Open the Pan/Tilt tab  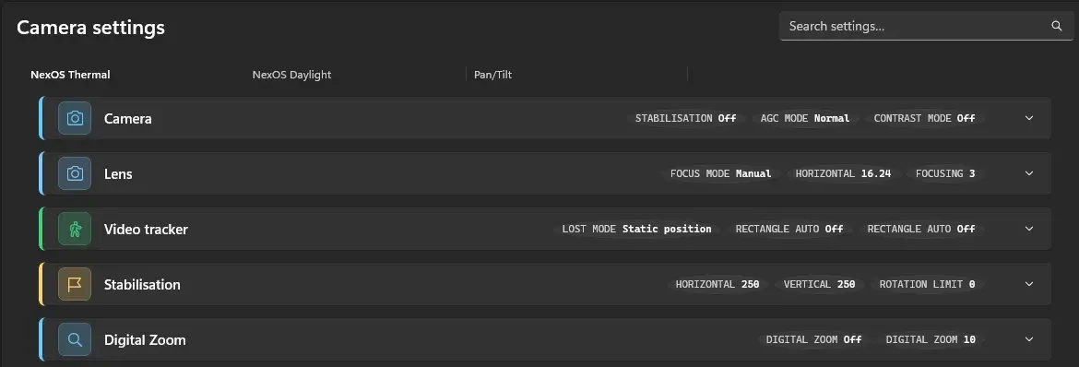(x=492, y=75)
